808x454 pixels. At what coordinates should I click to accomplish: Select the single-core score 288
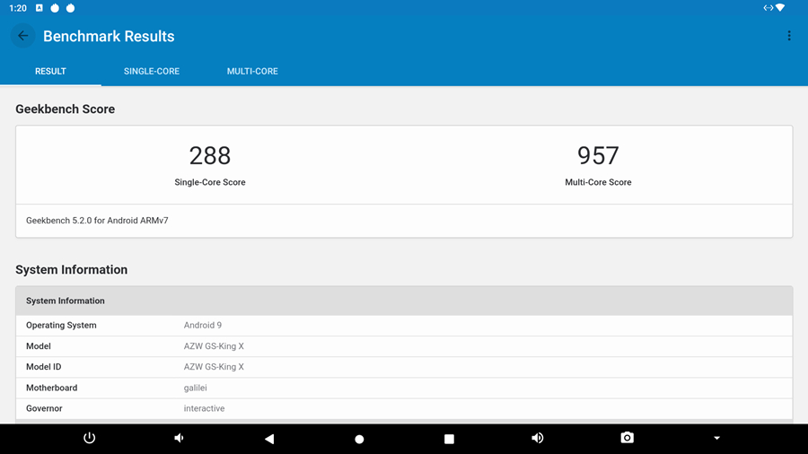pos(210,155)
